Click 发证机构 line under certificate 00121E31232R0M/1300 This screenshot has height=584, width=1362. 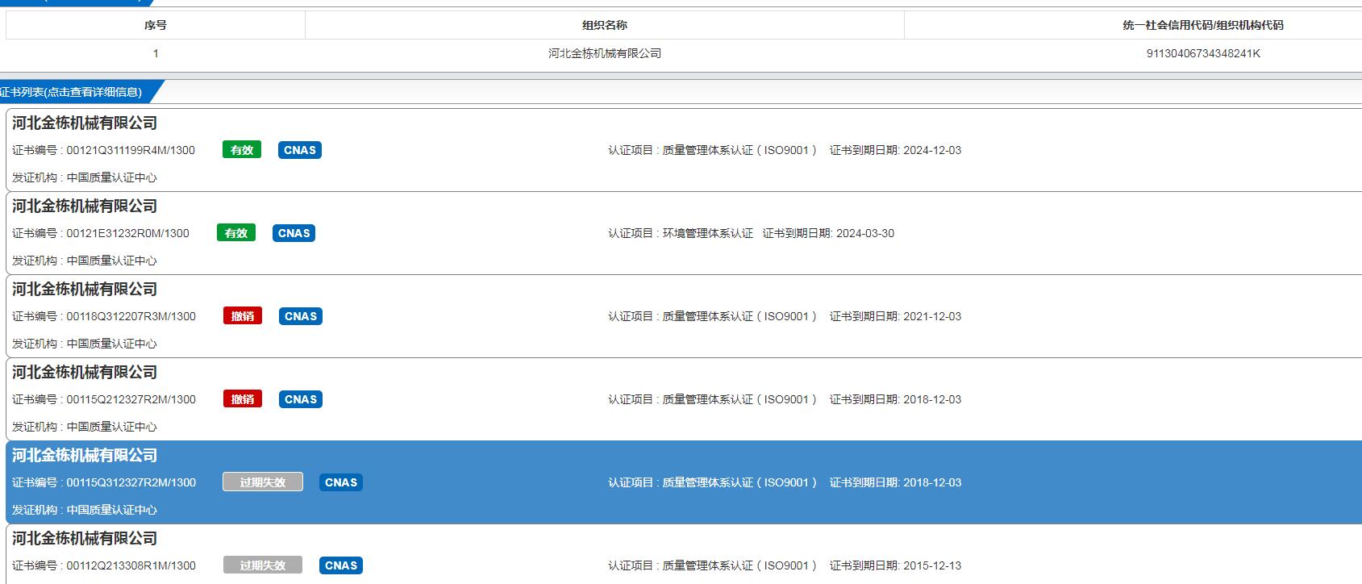[85, 261]
